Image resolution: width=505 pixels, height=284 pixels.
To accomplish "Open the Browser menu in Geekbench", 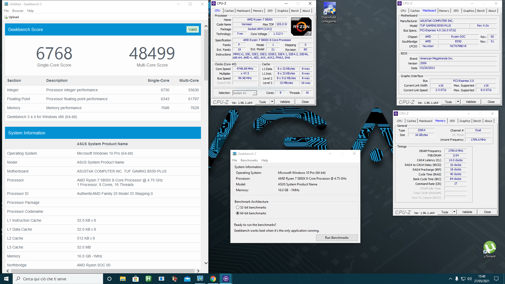I will pos(18,11).
